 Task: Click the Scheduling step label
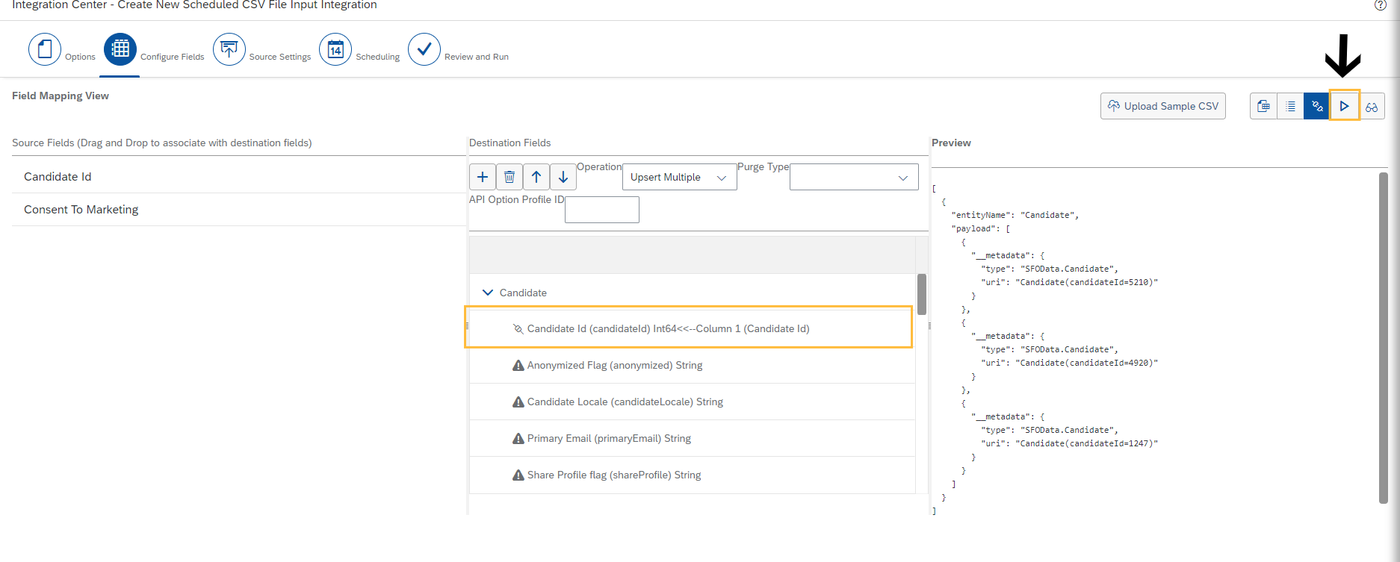377,57
